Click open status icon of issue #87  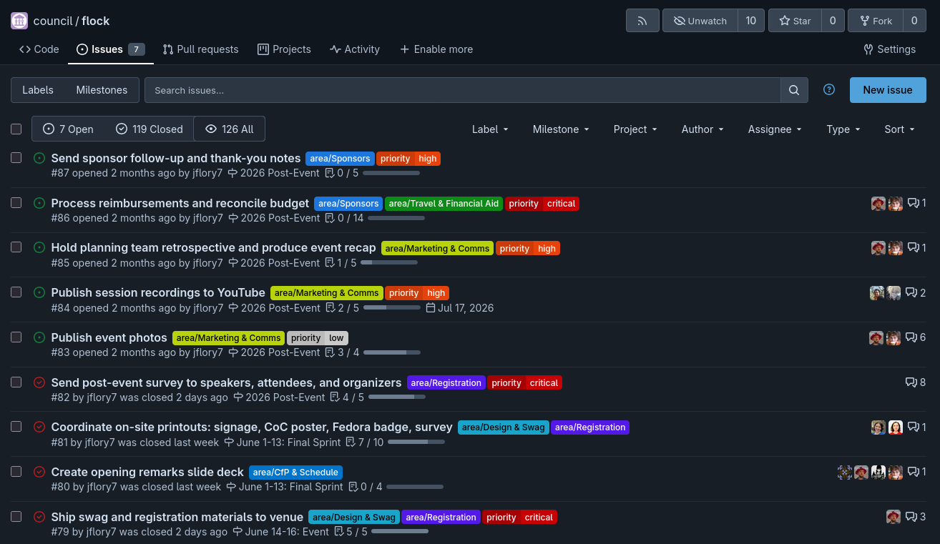(39, 158)
